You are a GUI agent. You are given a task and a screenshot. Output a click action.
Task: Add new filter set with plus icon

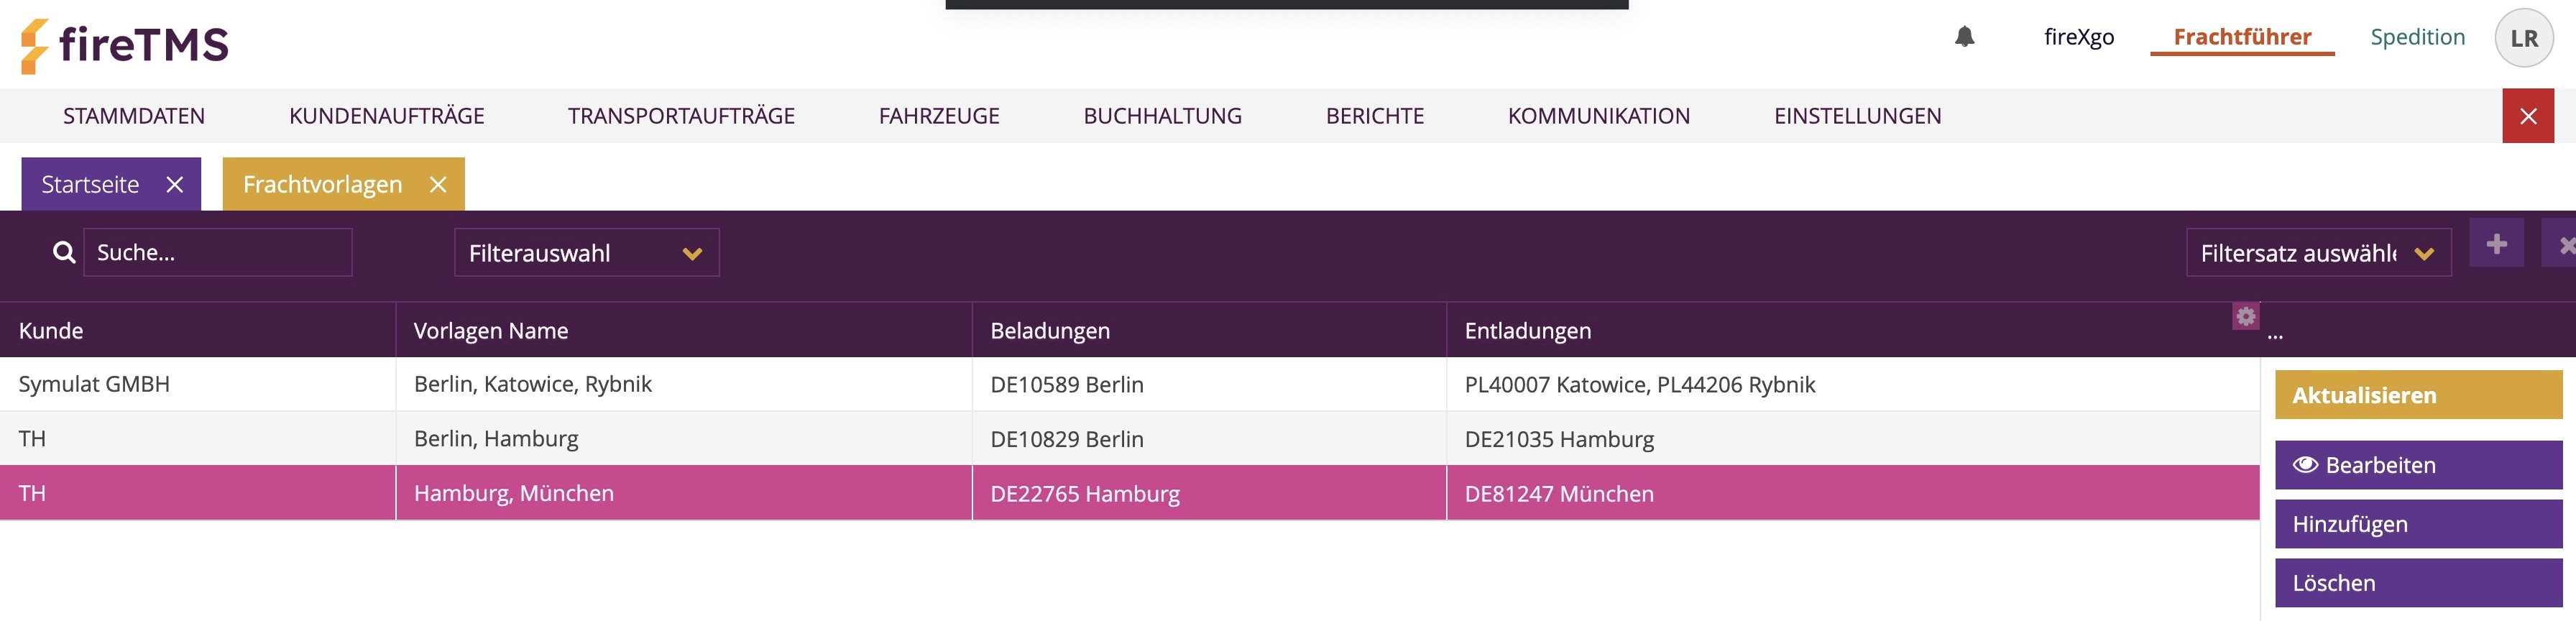[x=2496, y=244]
